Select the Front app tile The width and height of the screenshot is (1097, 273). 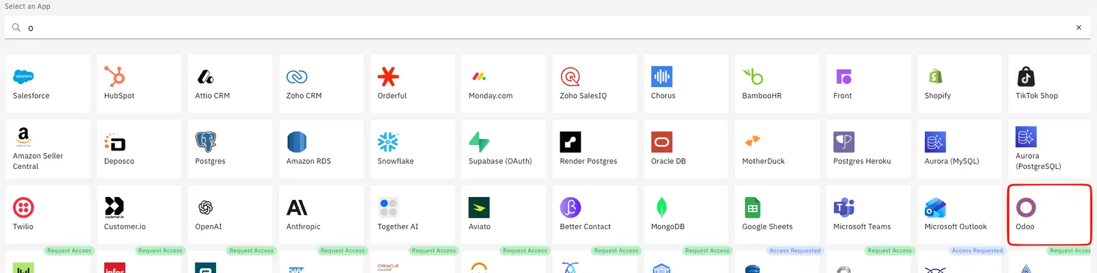pos(869,83)
